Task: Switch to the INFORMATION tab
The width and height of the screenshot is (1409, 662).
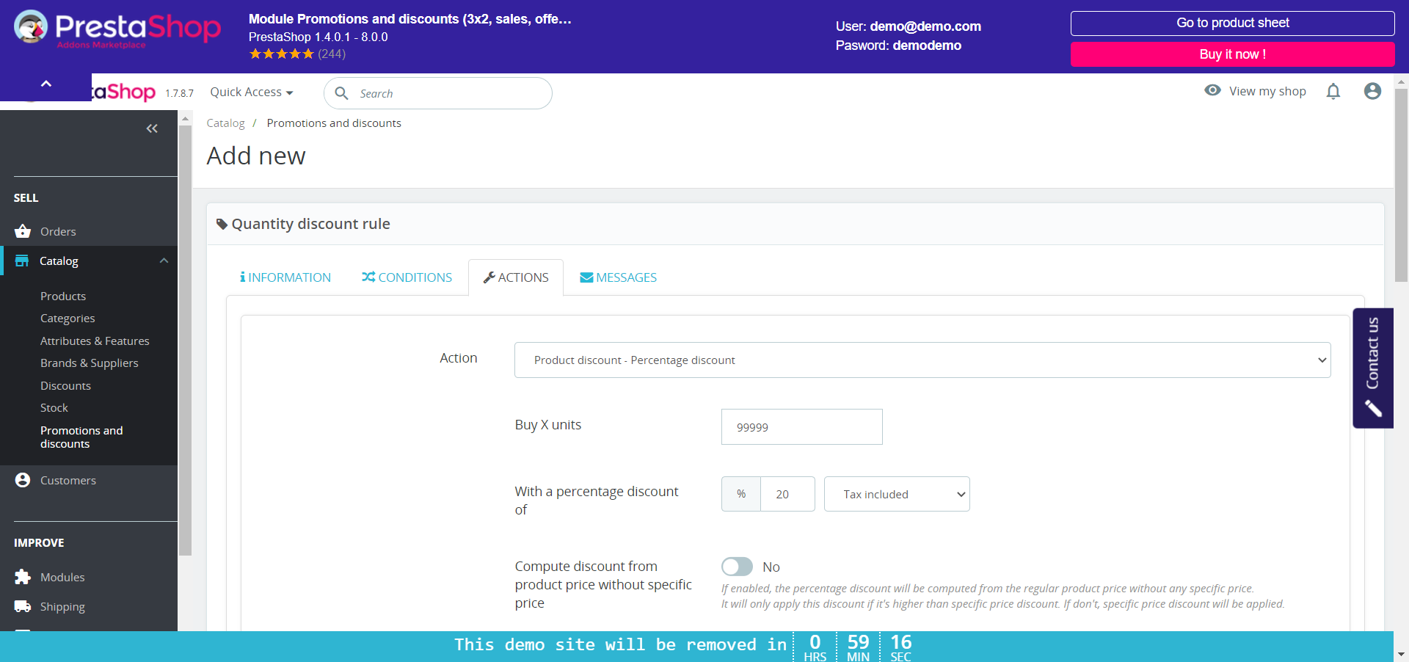Action: [x=285, y=277]
